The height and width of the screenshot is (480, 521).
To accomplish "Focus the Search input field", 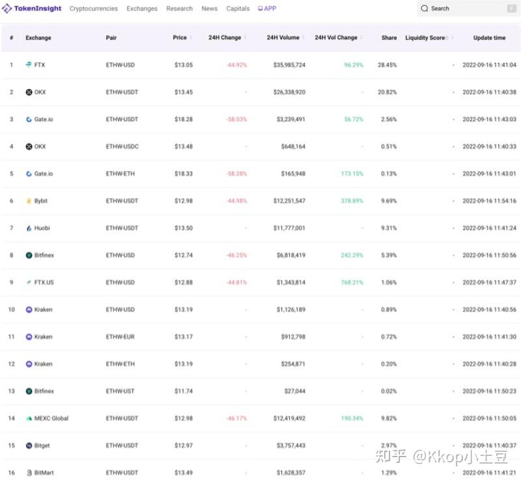I will 468,8.
